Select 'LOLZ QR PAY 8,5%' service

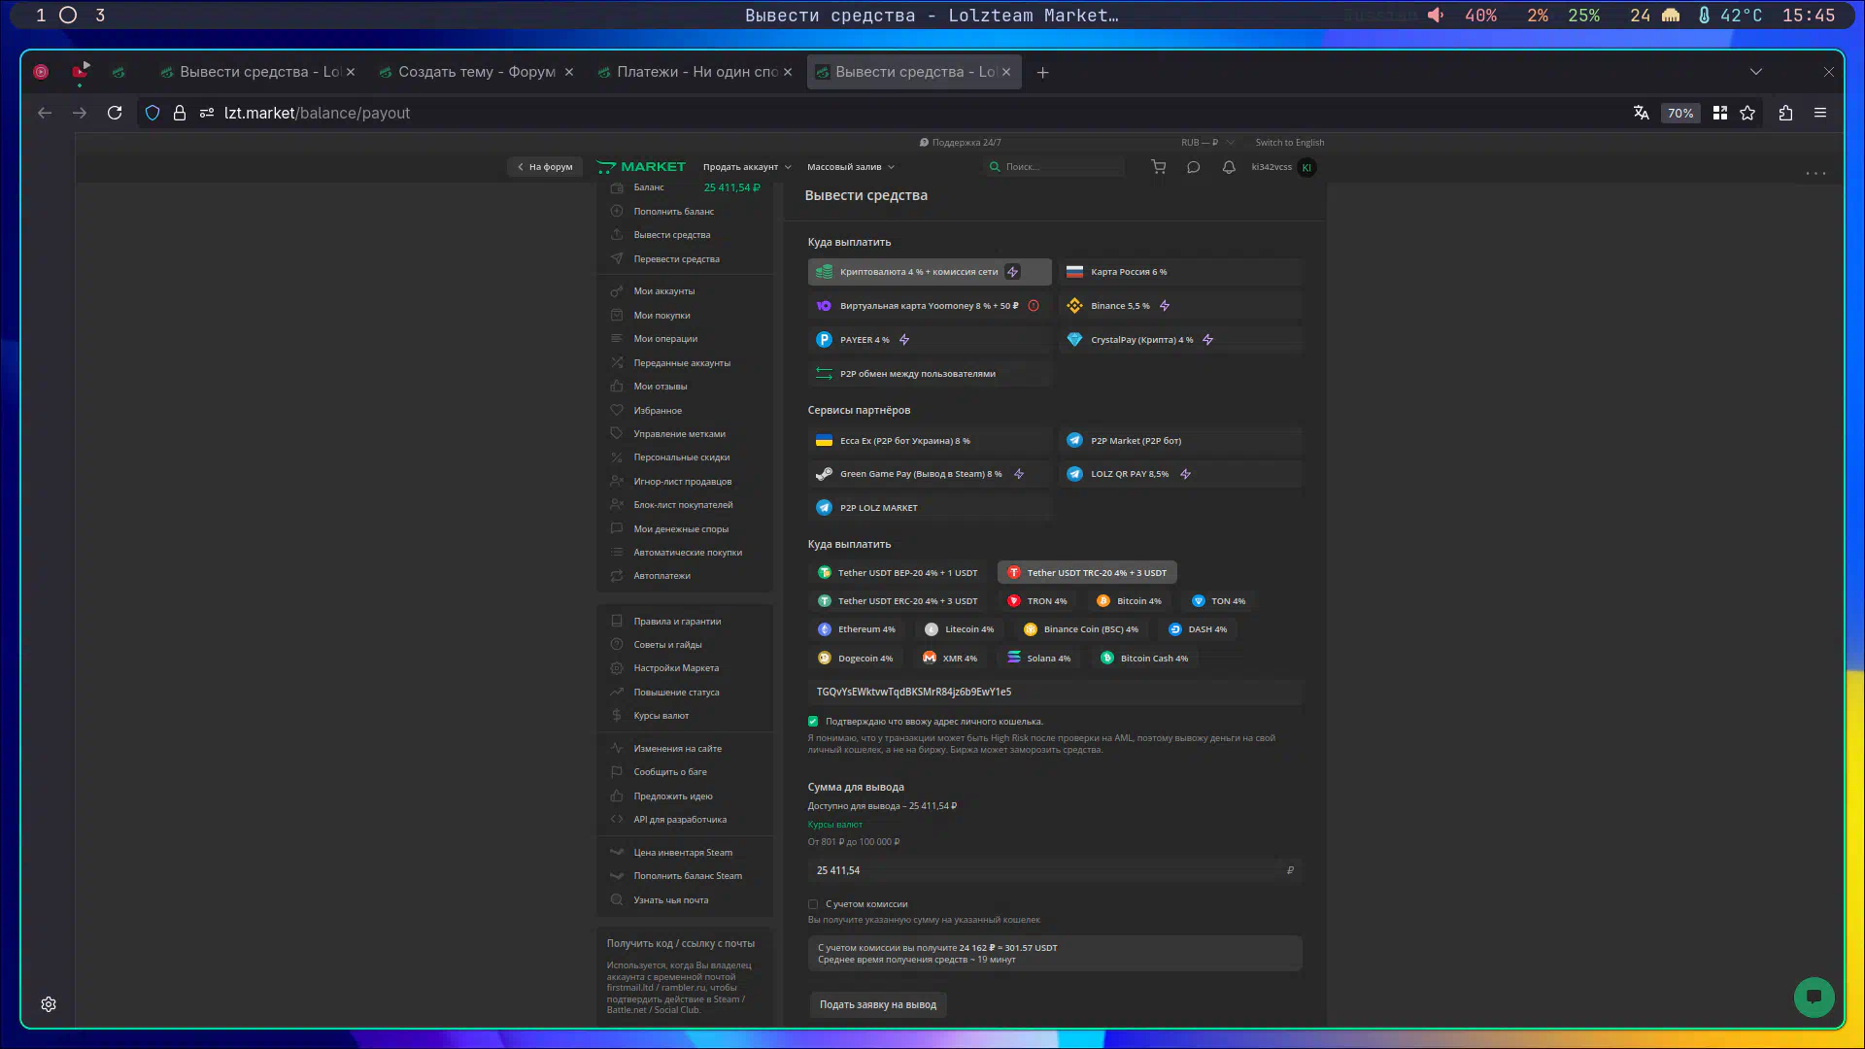(1180, 474)
